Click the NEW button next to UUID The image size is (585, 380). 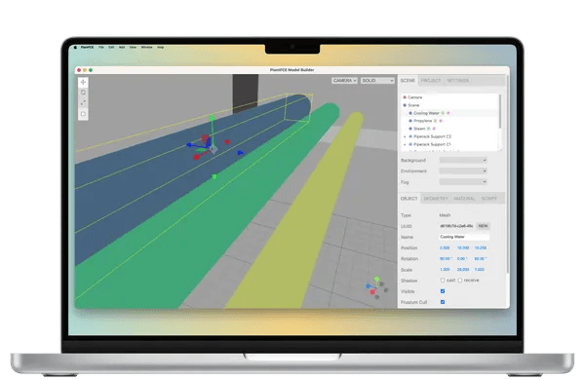tap(484, 226)
